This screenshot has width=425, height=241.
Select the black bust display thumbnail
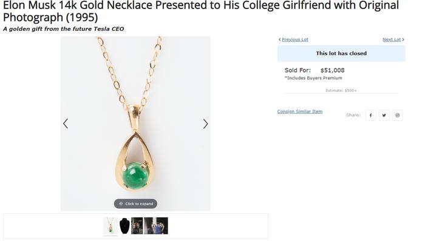pos(124,226)
